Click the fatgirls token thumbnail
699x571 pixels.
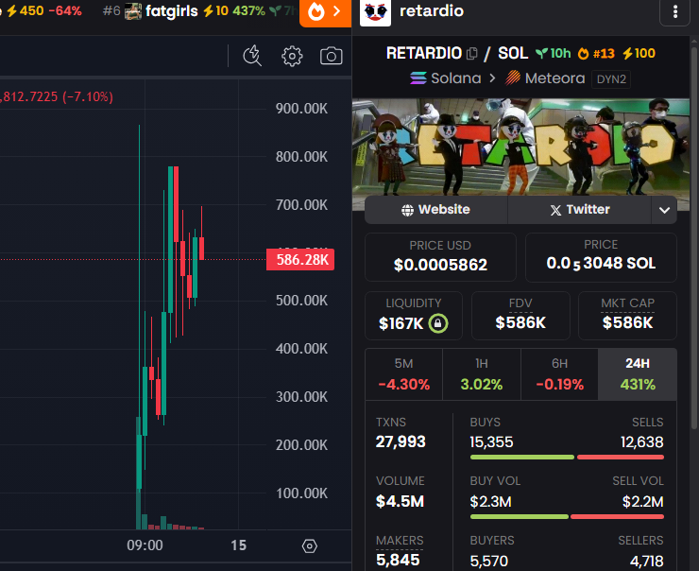[x=133, y=11]
